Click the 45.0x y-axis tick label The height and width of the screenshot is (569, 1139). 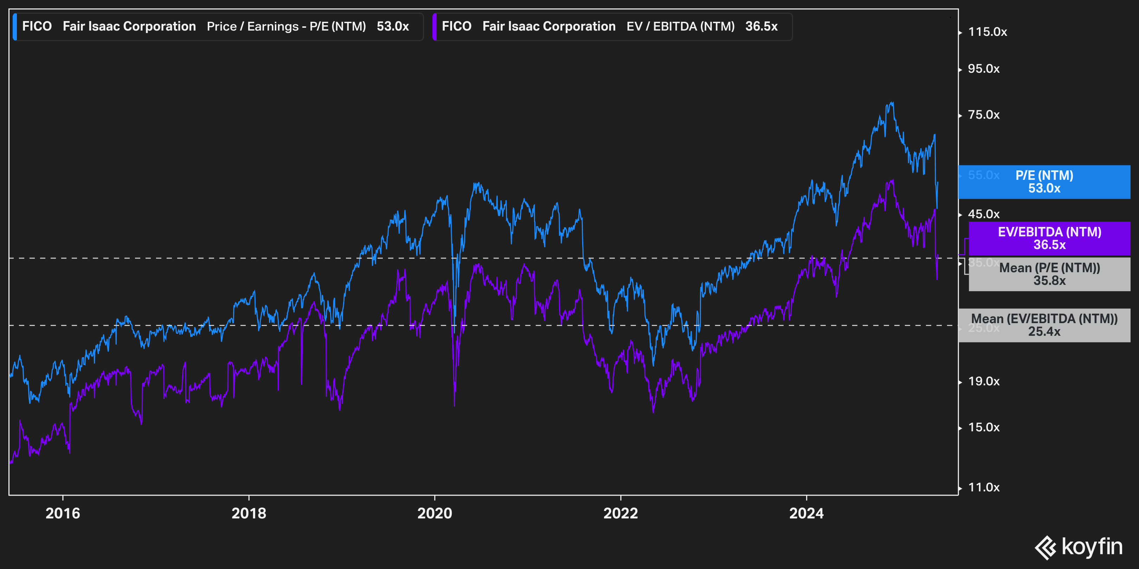coord(984,214)
